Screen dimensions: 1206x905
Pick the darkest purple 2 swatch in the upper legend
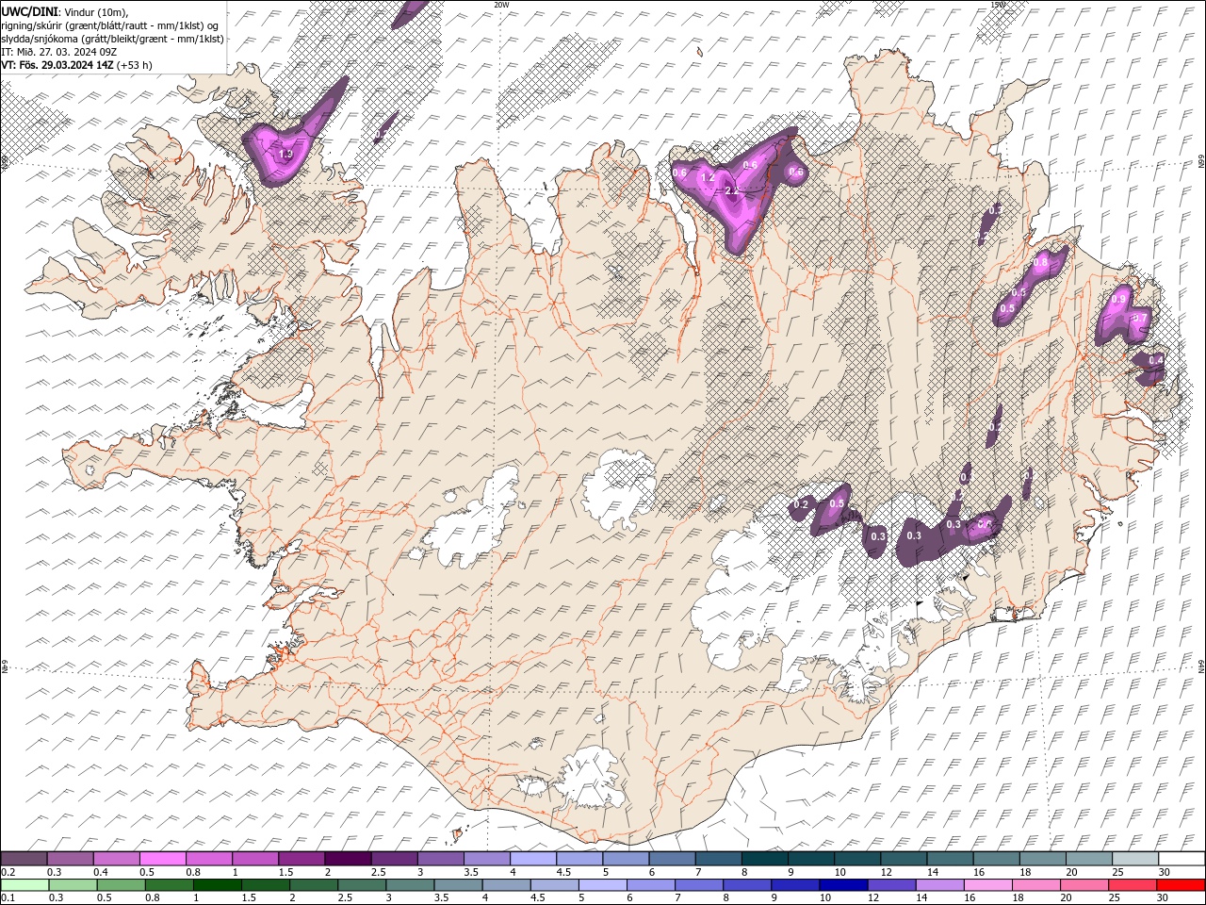pos(348,859)
